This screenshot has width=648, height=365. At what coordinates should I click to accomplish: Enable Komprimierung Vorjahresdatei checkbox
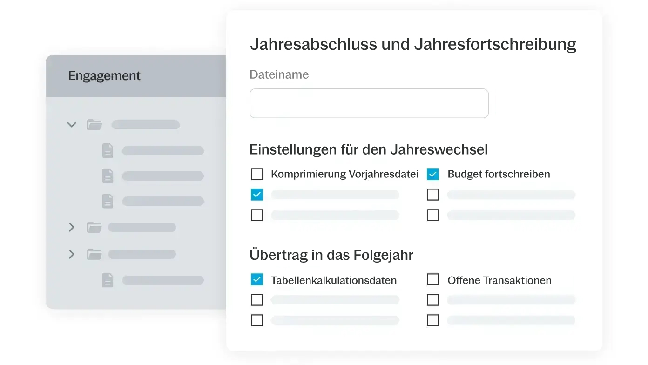[x=257, y=174]
